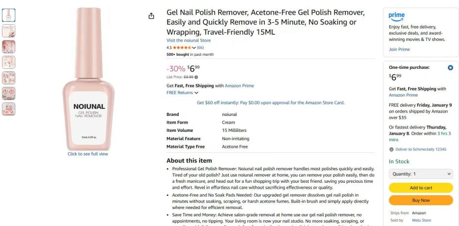The image size is (459, 226).
Task: Select the first product thumbnail image
Action: (9, 16)
